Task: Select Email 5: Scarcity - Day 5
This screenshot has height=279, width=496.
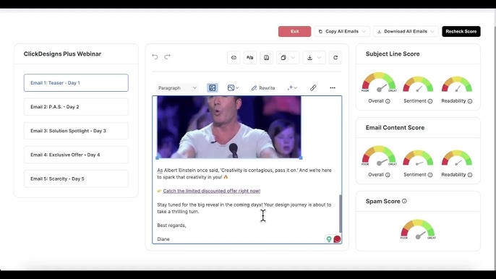Action: (x=76, y=179)
